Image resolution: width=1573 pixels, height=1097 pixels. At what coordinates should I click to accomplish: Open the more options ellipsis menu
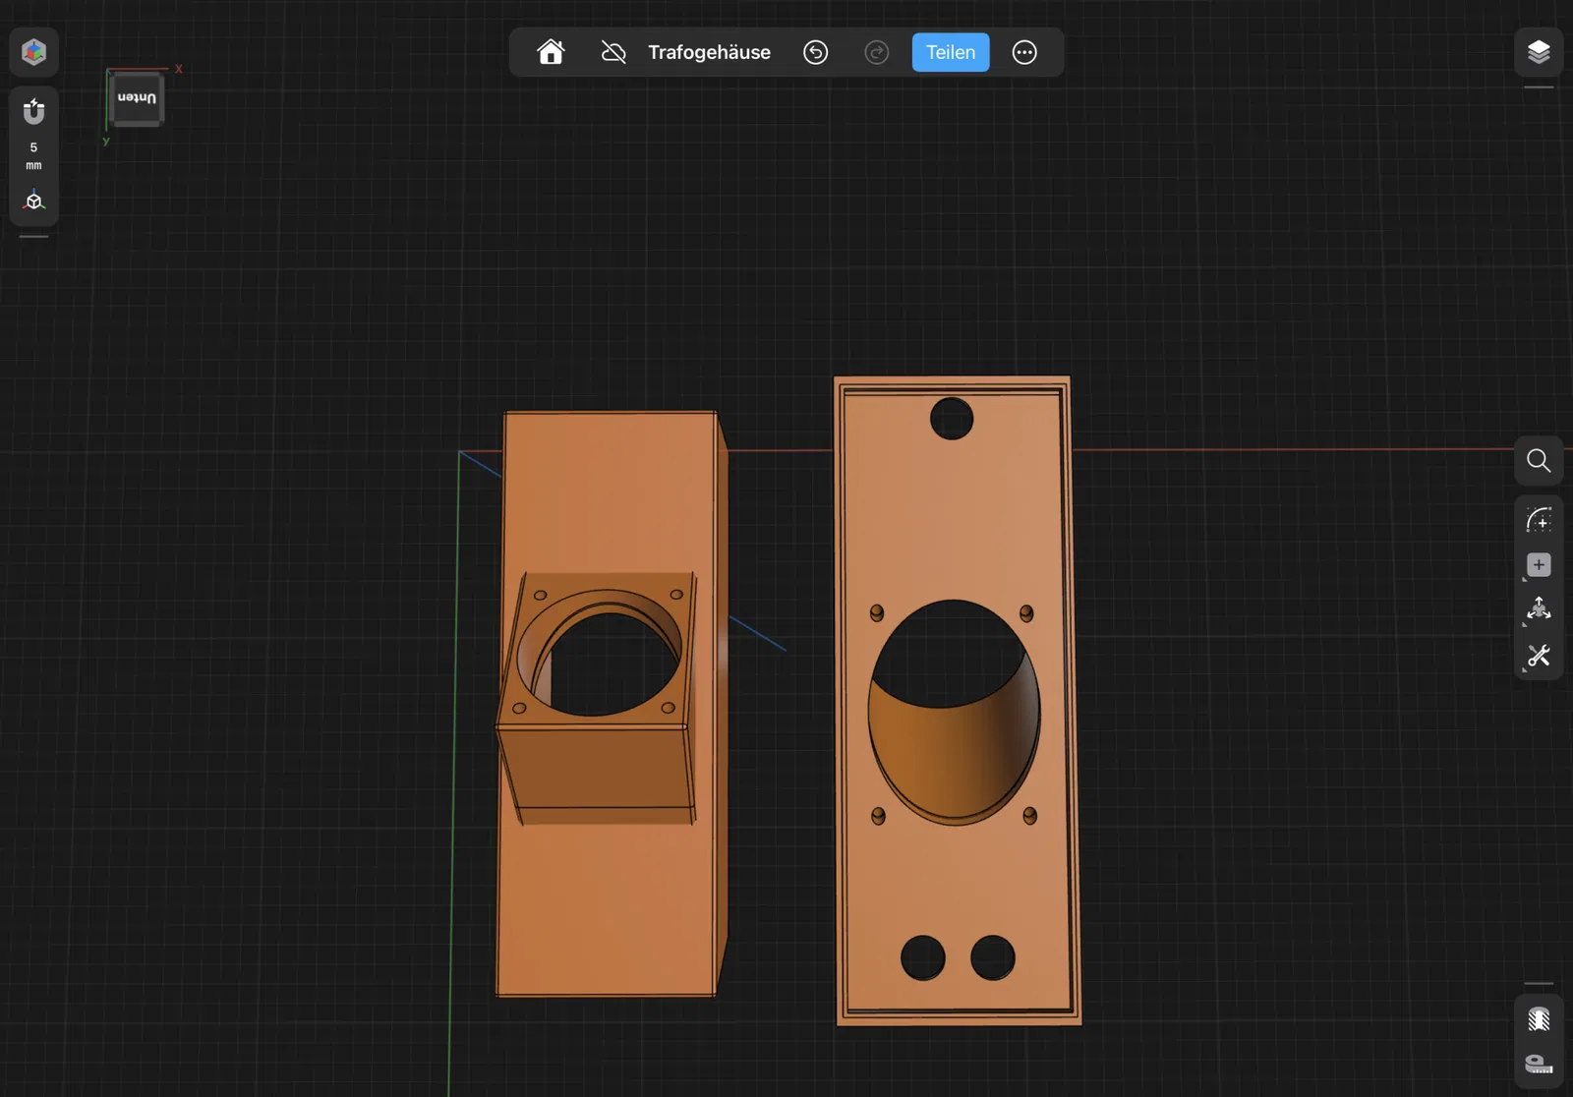(x=1024, y=52)
